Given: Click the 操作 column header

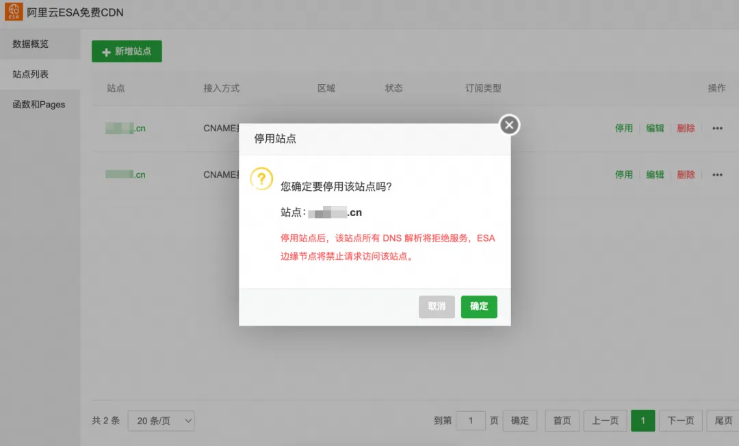Looking at the screenshot, I should tap(716, 88).
